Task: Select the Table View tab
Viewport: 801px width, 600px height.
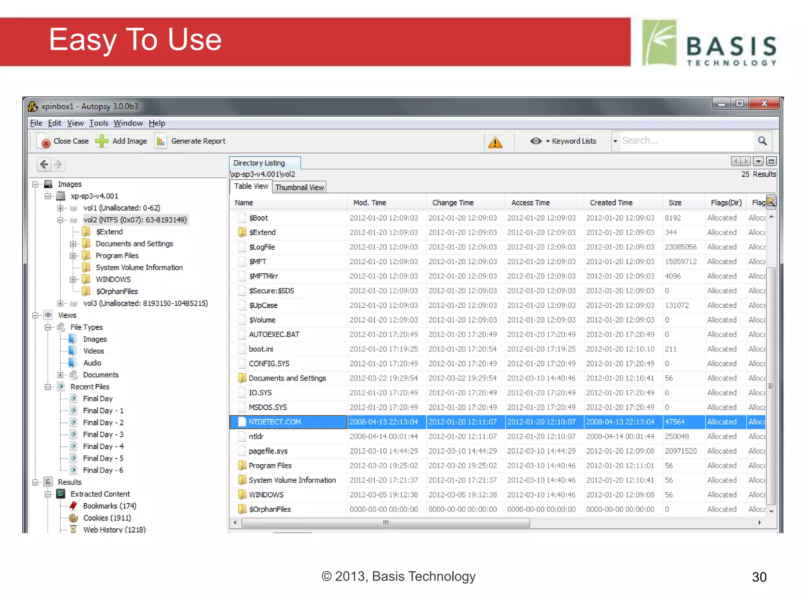Action: (x=251, y=186)
